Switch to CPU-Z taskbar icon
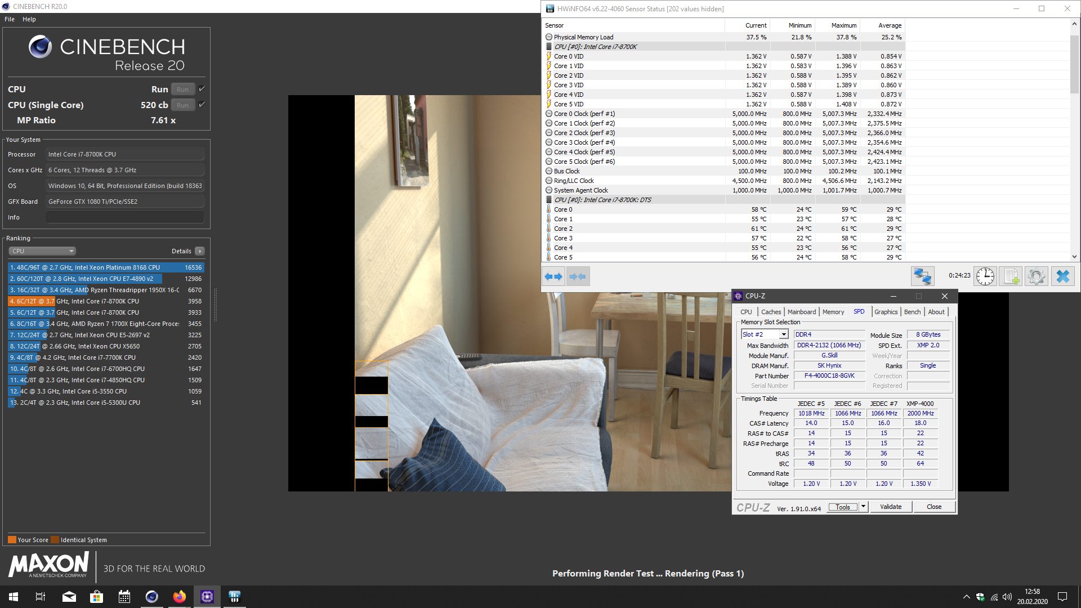The image size is (1081, 608). point(207,597)
